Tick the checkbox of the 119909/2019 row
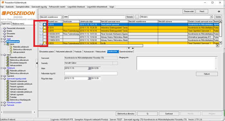 click(45, 40)
